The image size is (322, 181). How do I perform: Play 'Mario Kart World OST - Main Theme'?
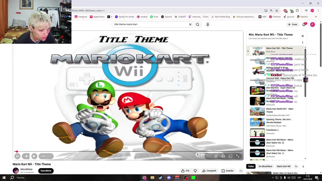tap(275, 112)
